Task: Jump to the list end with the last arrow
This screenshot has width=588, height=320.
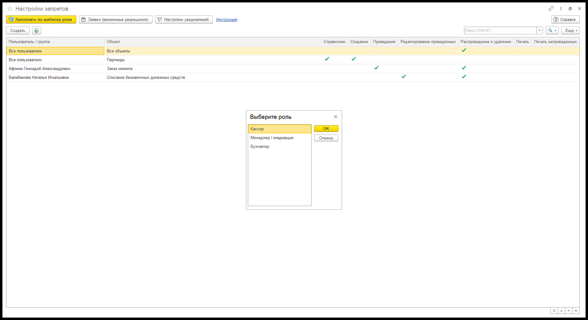Action: click(576, 311)
